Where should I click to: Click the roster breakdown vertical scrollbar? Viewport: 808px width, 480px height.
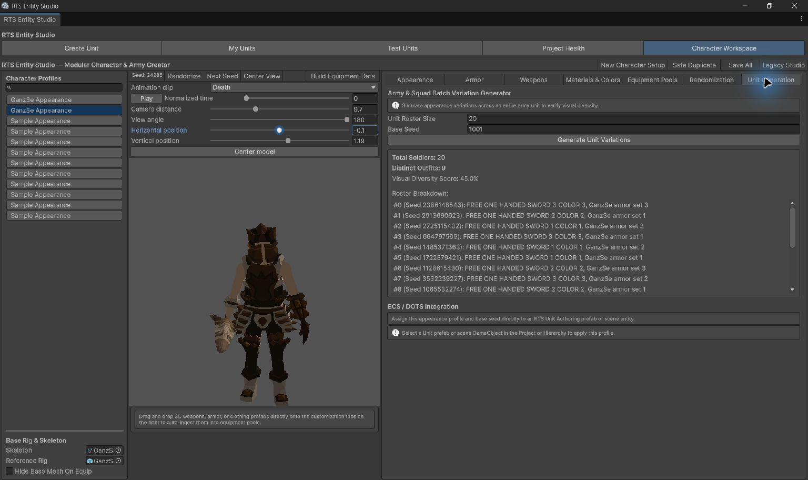(x=792, y=227)
